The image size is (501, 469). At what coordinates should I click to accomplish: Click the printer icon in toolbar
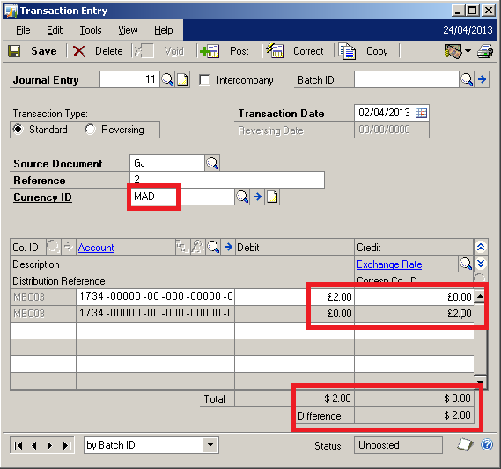coord(485,51)
